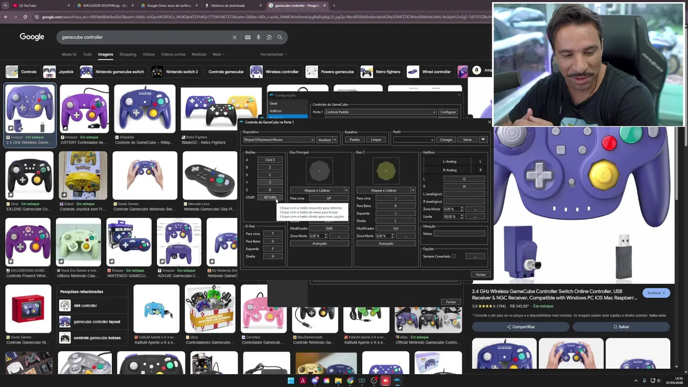The height and width of the screenshot is (387, 688).
Task: Open Dolphin emulator taskbar icon
Action: point(397,381)
